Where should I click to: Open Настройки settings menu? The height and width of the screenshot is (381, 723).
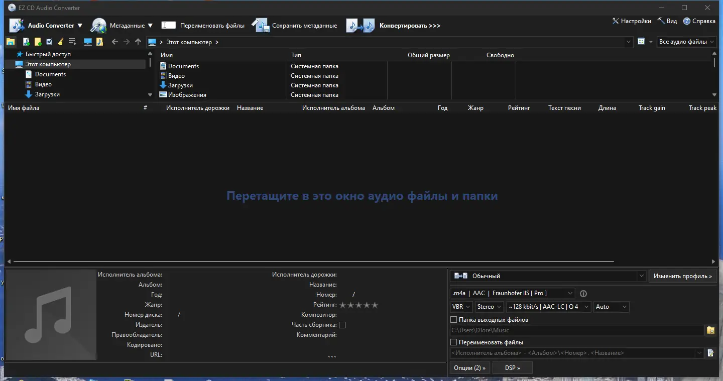[x=632, y=21]
